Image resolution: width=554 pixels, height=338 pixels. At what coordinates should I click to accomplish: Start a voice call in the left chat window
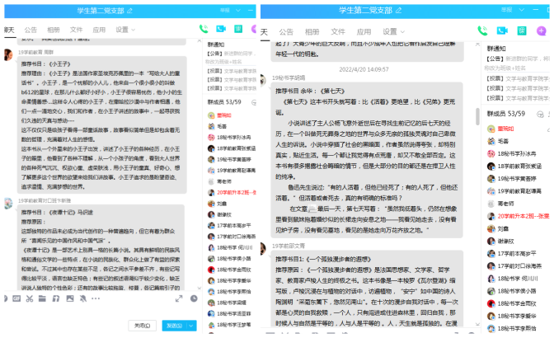pyautogui.click(x=204, y=30)
